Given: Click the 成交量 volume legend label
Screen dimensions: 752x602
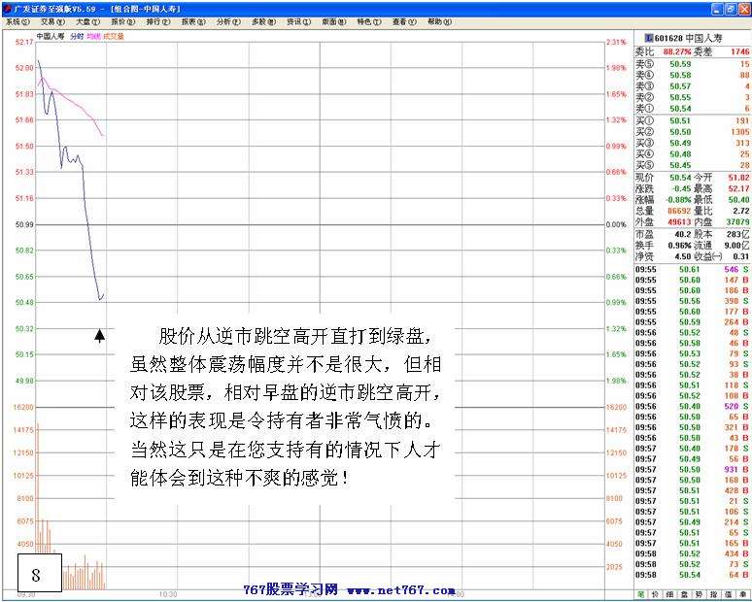Looking at the screenshot, I should coord(114,36).
